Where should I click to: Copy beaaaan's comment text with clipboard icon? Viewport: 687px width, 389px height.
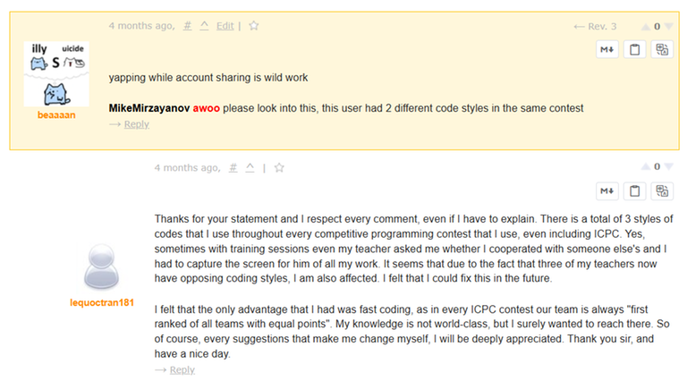click(635, 50)
